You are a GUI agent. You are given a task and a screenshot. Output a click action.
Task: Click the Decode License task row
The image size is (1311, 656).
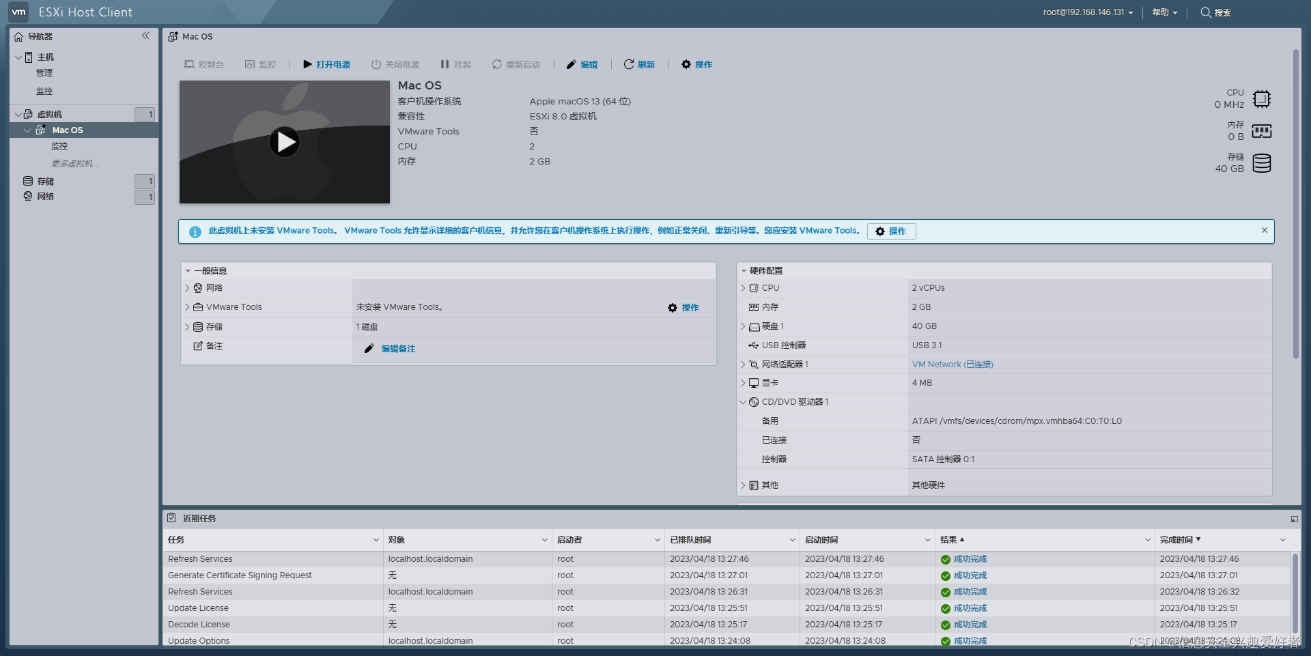pyautogui.click(x=727, y=625)
